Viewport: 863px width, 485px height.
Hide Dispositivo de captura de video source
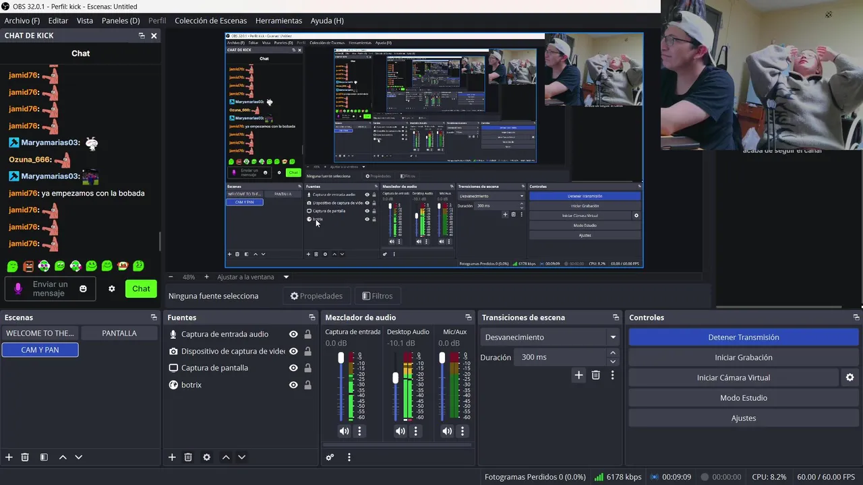(x=293, y=351)
